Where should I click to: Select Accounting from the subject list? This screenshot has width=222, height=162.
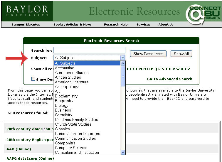tap(65, 68)
